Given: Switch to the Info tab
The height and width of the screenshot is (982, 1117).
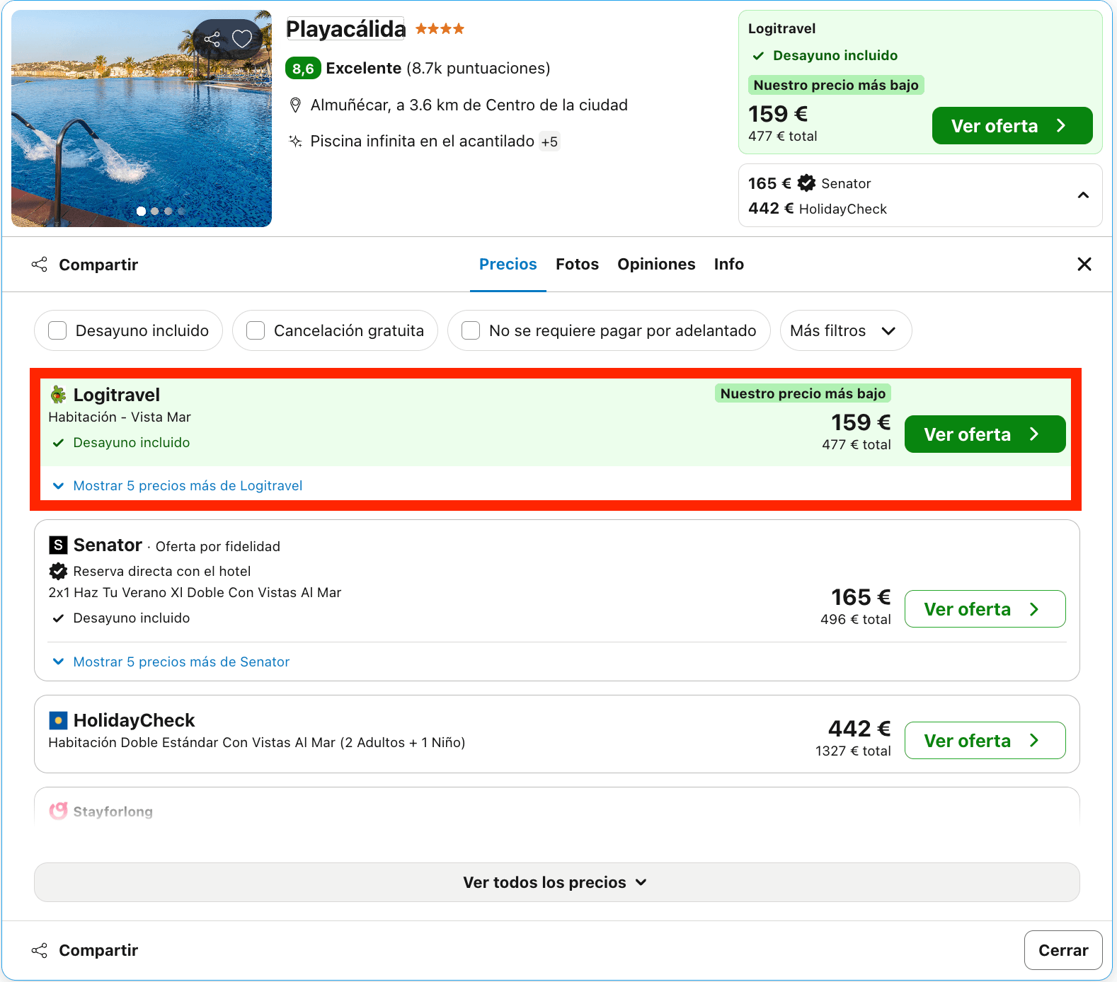Looking at the screenshot, I should (x=728, y=264).
